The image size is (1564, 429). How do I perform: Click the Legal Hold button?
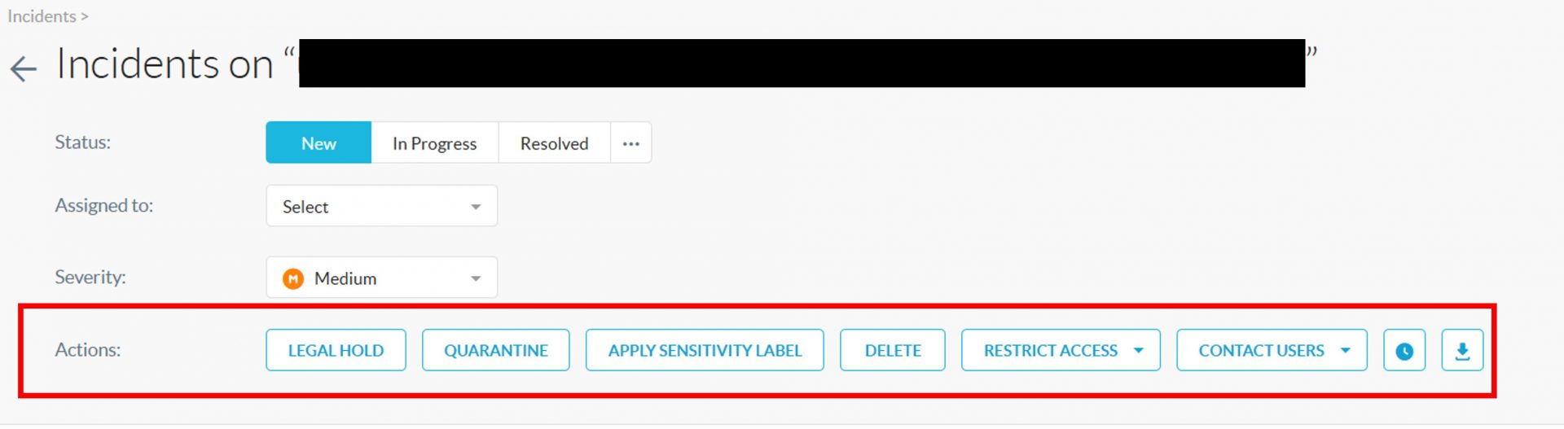pos(336,351)
